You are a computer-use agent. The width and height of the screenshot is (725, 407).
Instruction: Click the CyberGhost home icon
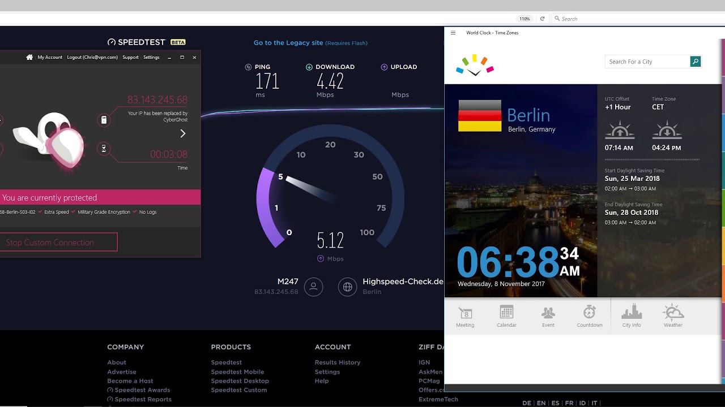click(x=29, y=57)
